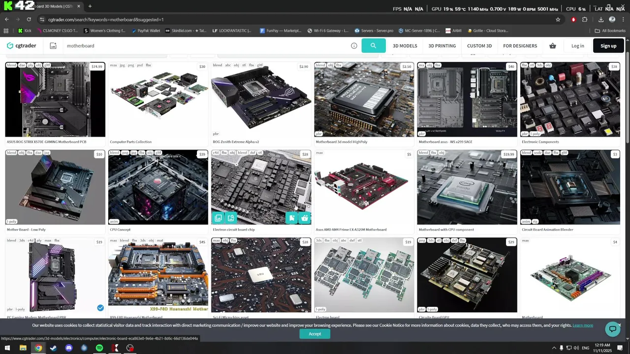Screen dimensions: 630x354
Task: Click the taskbar volume icon
Action: point(577,348)
